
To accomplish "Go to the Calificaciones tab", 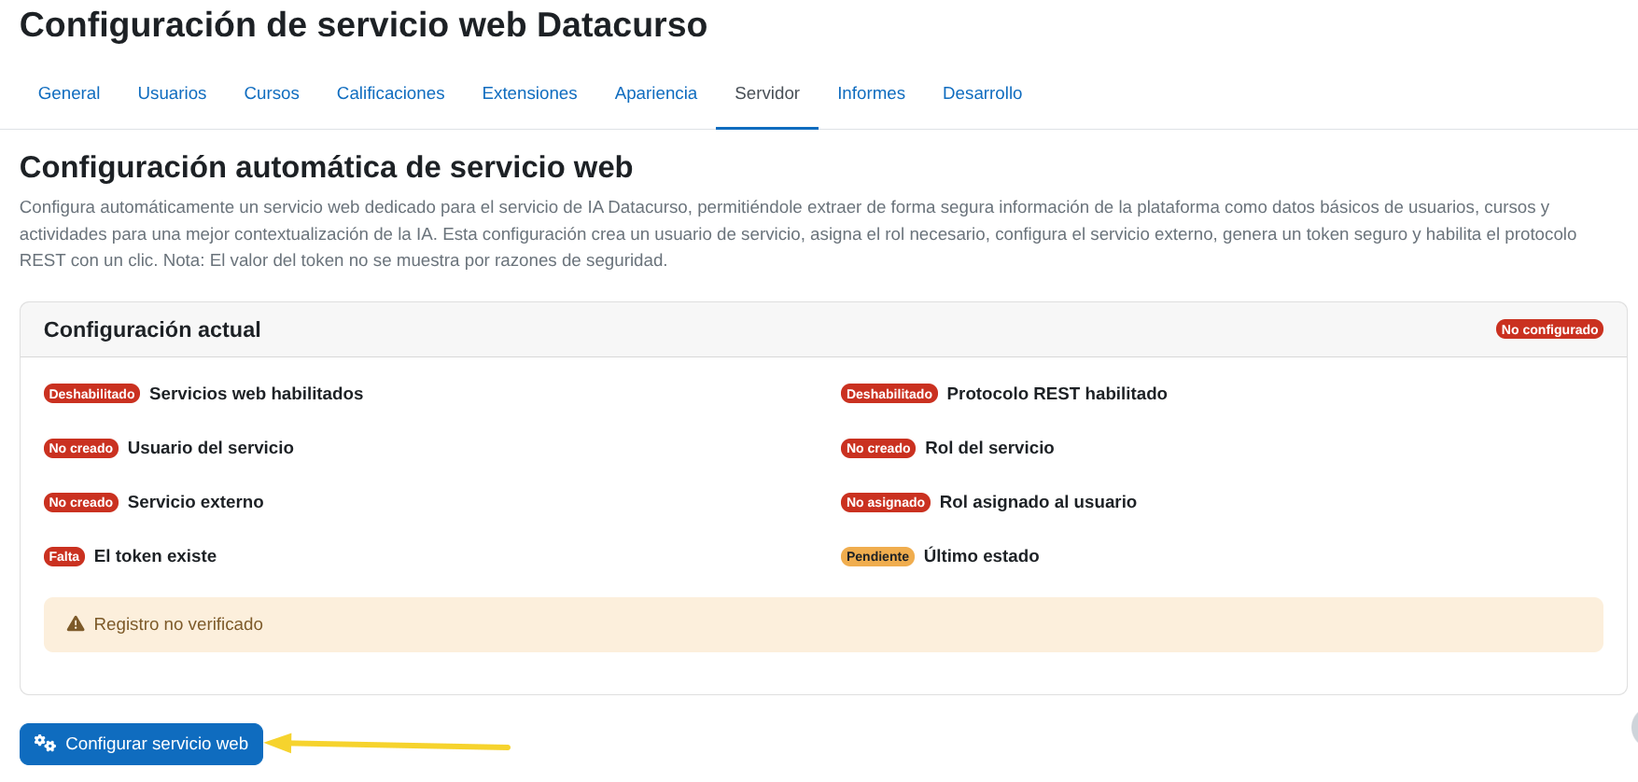I will coord(390,93).
